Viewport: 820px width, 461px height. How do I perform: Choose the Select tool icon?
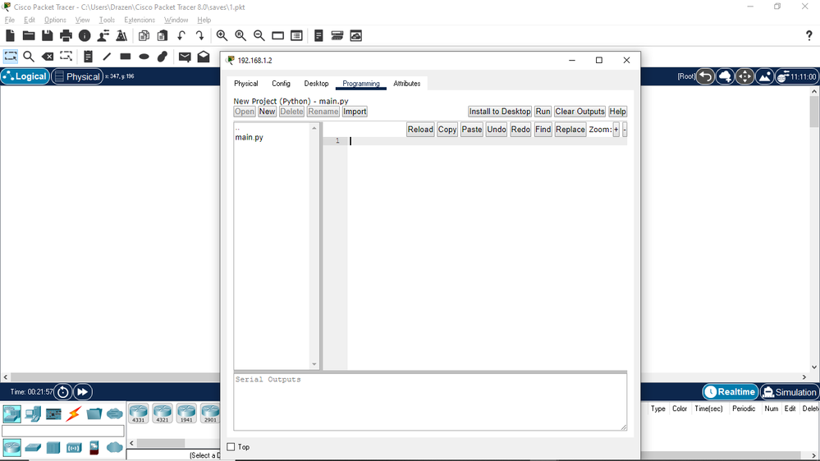click(x=11, y=57)
